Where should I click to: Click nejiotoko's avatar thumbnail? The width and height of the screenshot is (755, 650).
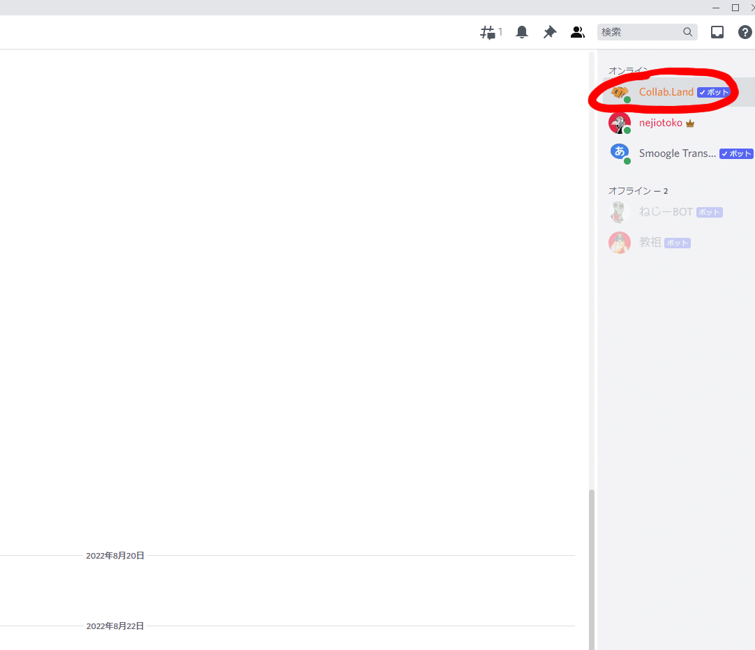[x=620, y=122]
